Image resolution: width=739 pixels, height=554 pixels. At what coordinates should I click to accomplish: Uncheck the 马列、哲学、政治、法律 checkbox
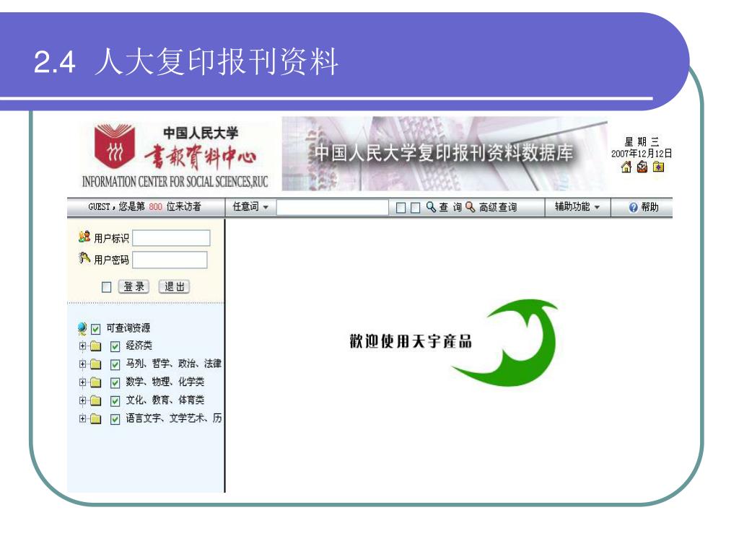click(x=115, y=364)
